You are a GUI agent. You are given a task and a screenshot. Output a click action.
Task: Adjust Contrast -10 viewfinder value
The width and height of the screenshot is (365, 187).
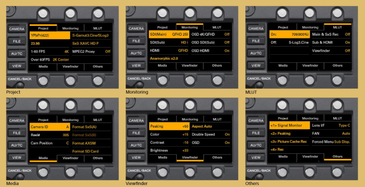point(169,143)
